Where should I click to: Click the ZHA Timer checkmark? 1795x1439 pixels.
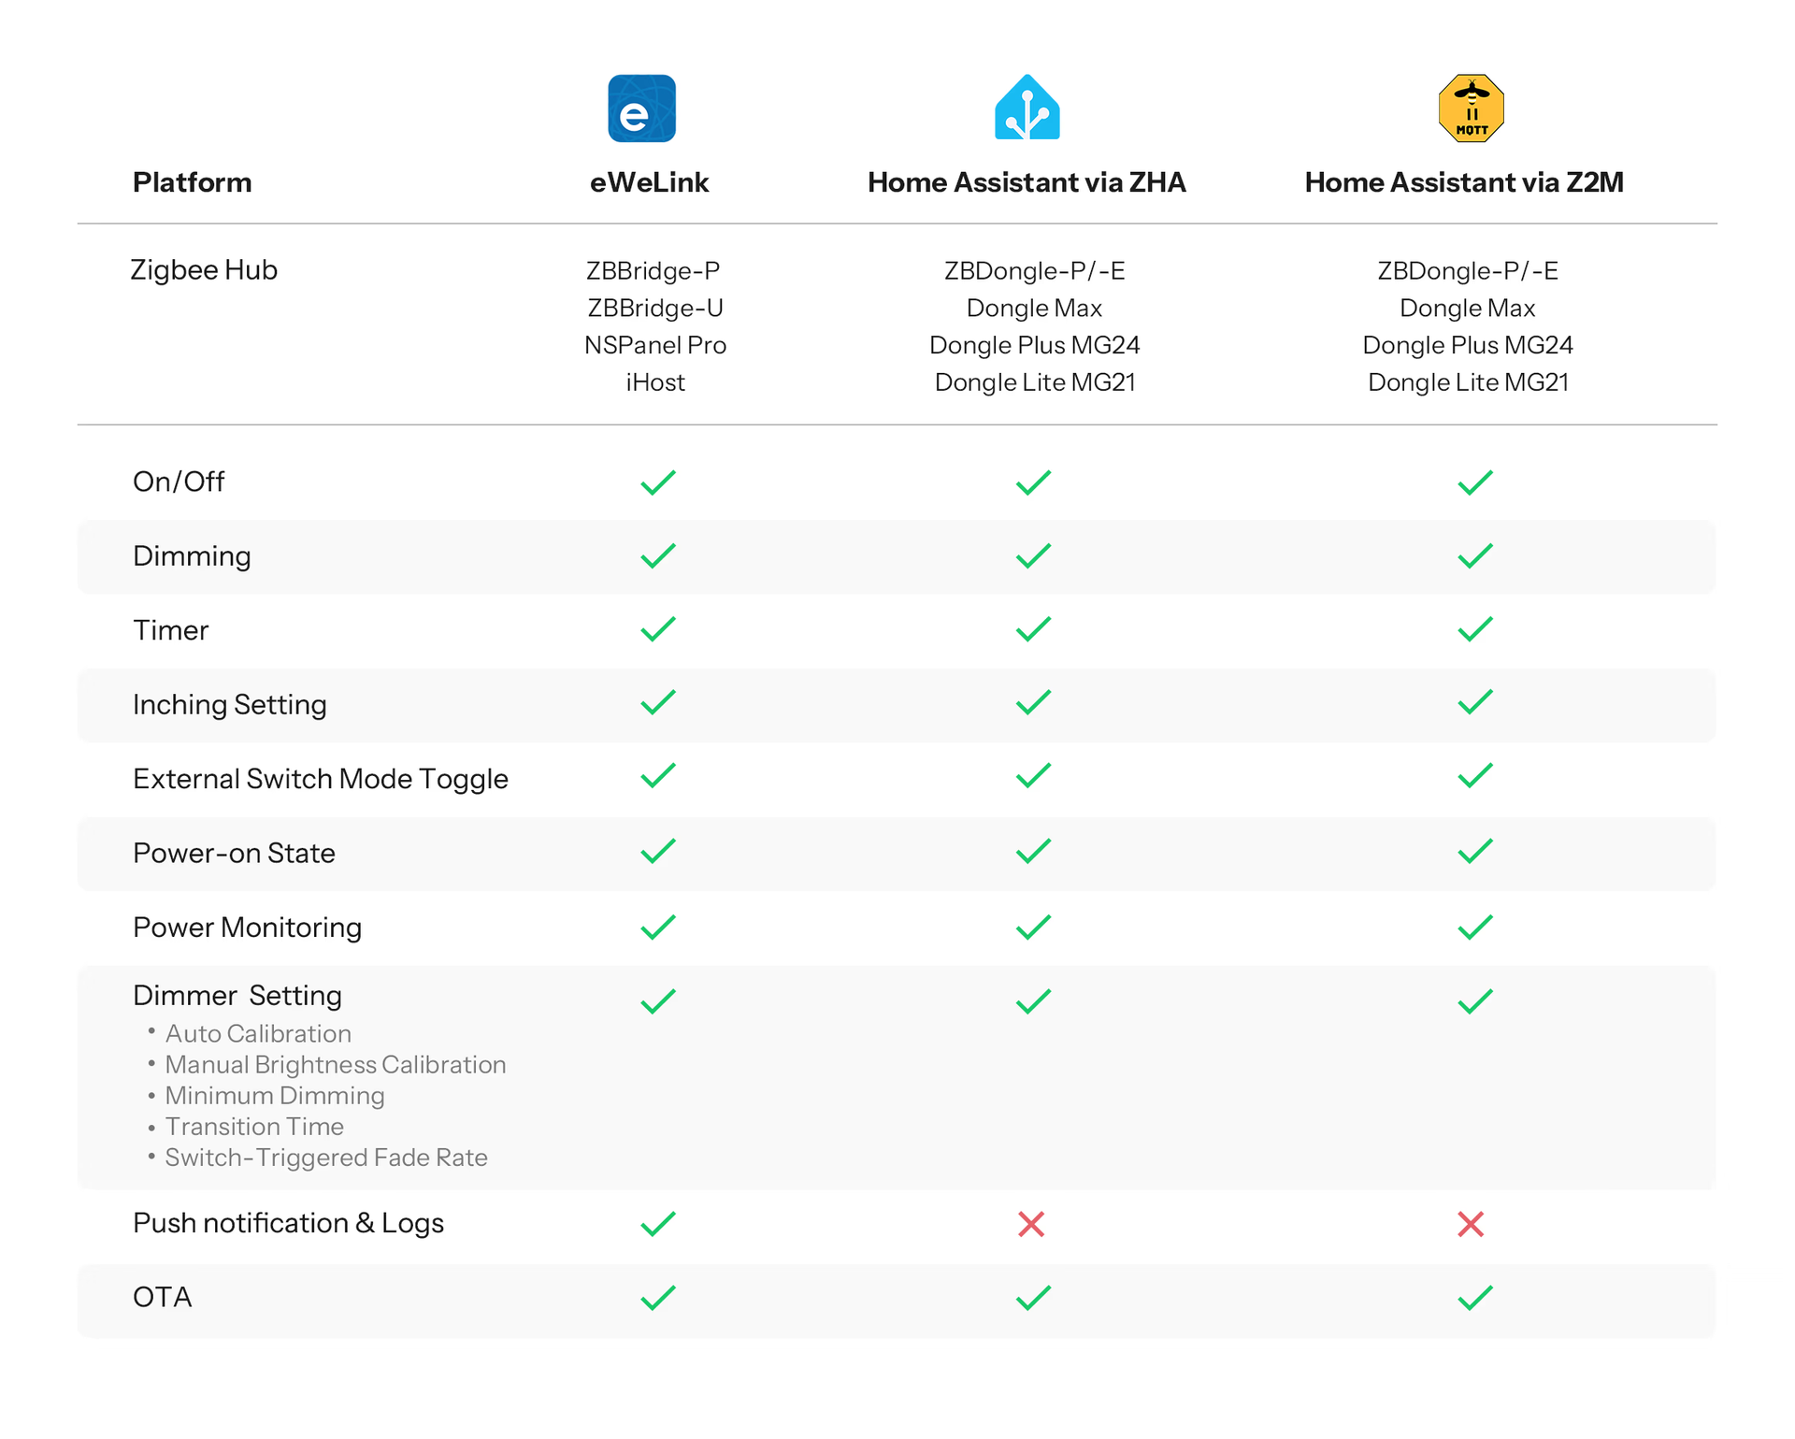pyautogui.click(x=1033, y=629)
